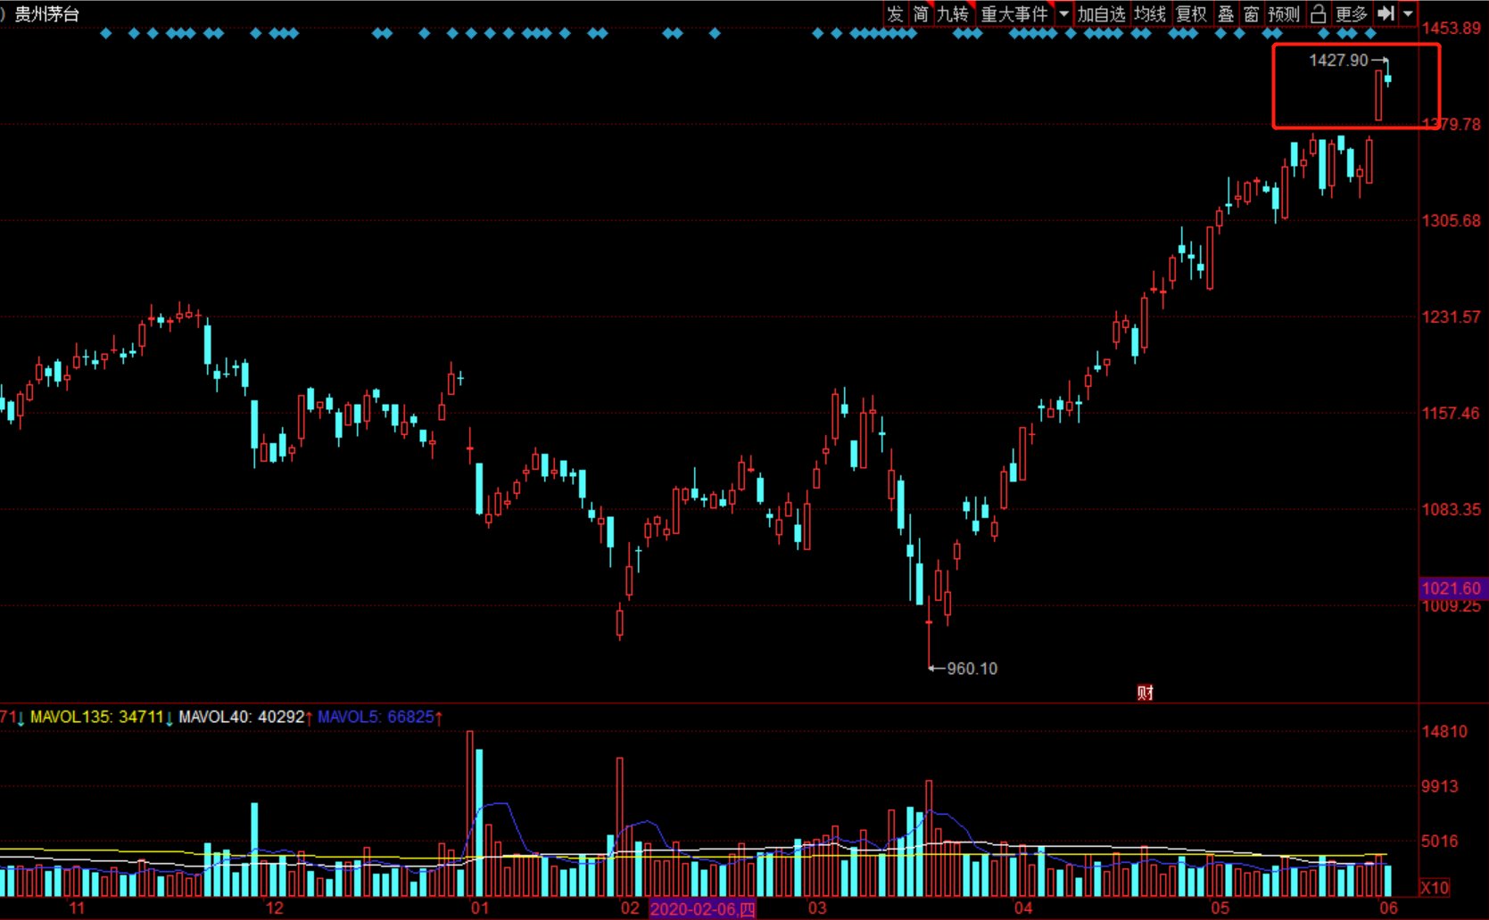This screenshot has width=1489, height=920.
Task: Click the purple 1021.60 price tag
Action: pyautogui.click(x=1452, y=588)
